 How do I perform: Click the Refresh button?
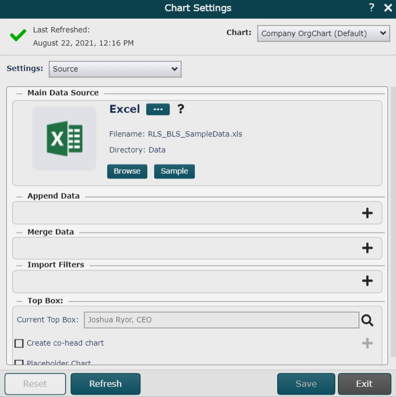tap(105, 384)
